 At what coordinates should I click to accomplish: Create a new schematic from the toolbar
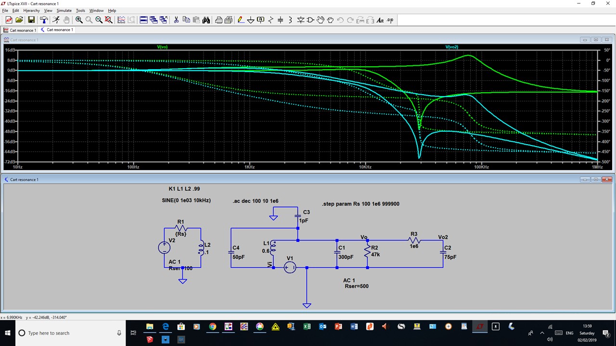(9, 20)
